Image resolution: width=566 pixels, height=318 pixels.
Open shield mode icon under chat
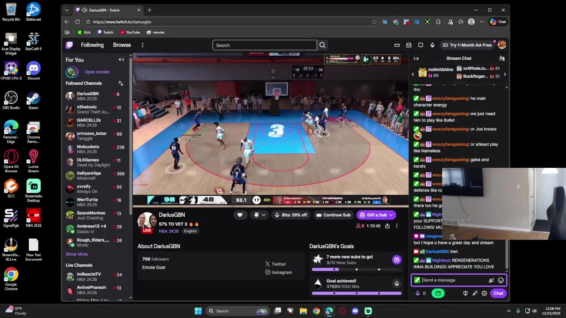[x=465, y=293]
